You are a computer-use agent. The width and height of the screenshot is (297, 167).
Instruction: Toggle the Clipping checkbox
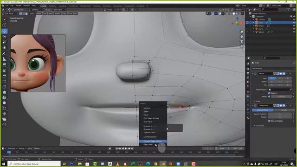[269, 93]
